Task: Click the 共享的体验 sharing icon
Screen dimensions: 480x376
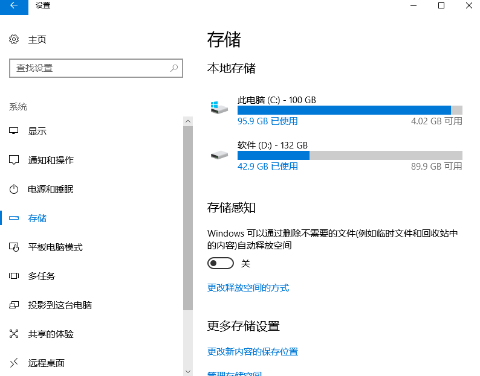Action: (14, 334)
